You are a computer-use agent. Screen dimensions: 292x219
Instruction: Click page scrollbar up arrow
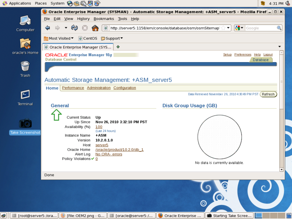coord(281,53)
